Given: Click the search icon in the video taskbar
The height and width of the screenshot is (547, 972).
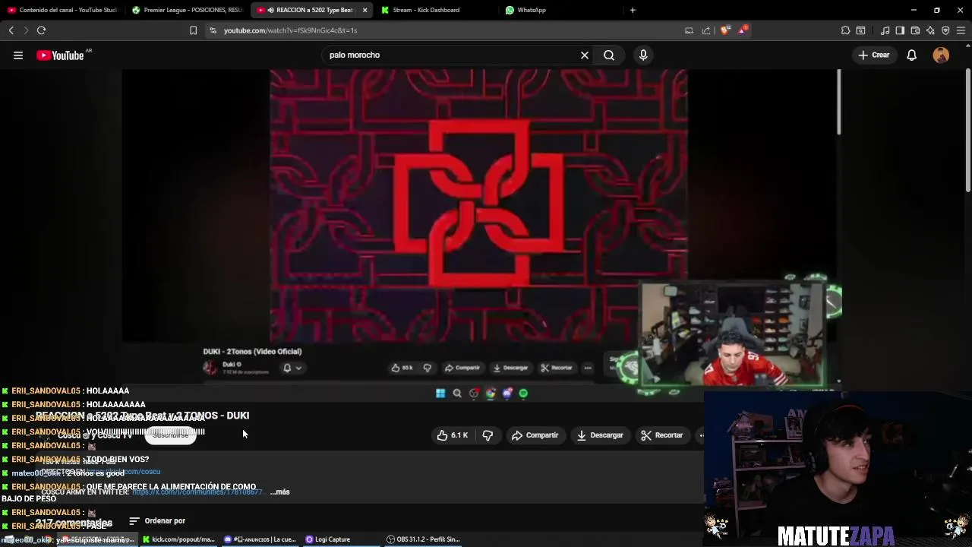Looking at the screenshot, I should point(457,393).
